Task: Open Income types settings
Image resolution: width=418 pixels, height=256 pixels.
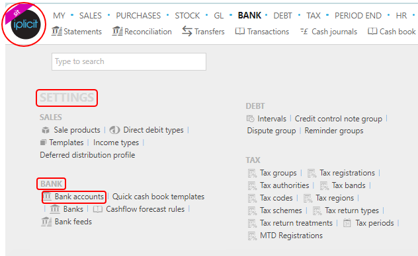Action: tap(116, 143)
